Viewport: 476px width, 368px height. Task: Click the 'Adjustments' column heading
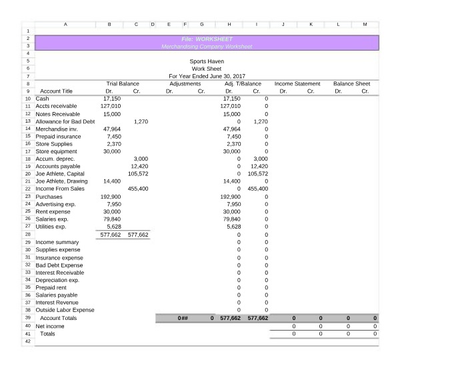click(185, 84)
